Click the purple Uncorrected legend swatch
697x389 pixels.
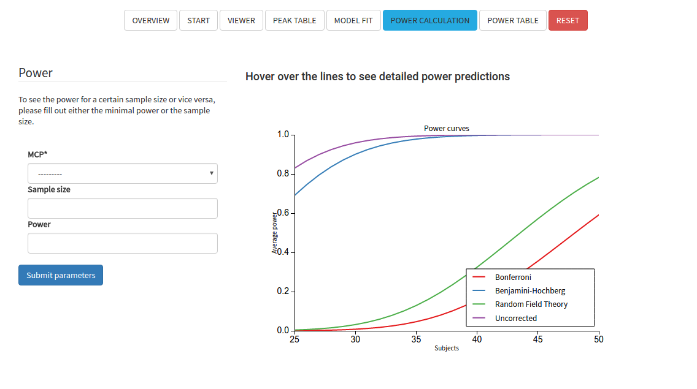479,318
